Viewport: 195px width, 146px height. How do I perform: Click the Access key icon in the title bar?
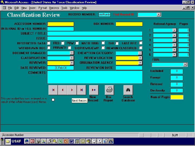point(2,2)
